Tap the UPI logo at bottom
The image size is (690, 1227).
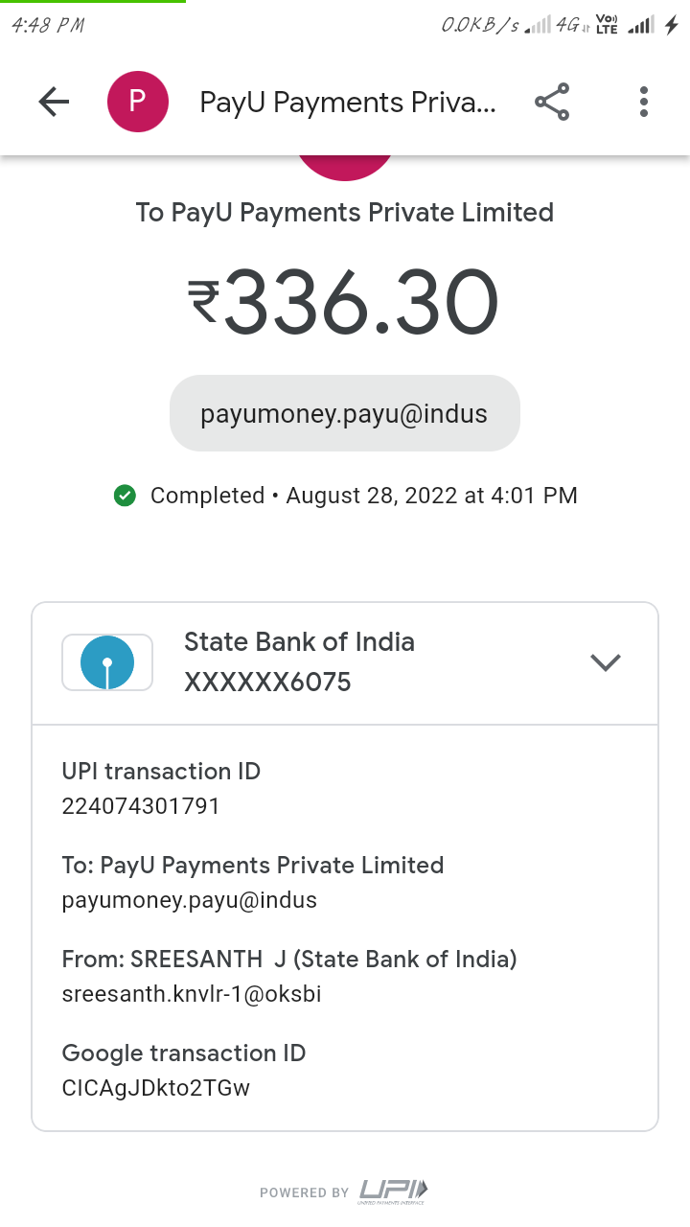point(393,1192)
